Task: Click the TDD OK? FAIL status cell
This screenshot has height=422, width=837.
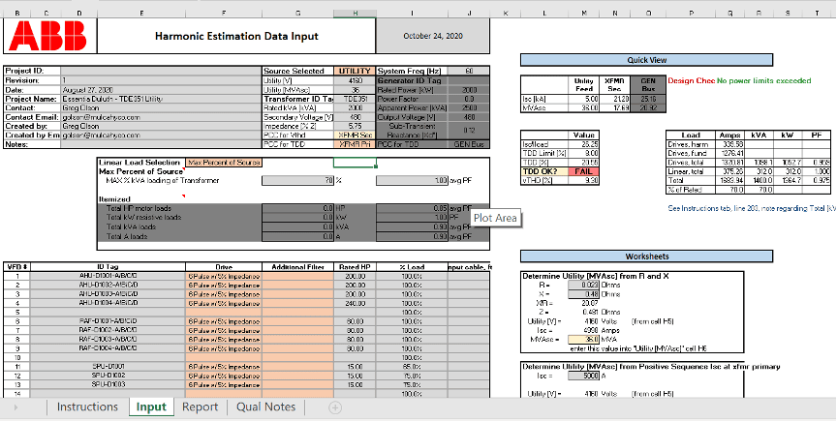Action: tap(584, 170)
